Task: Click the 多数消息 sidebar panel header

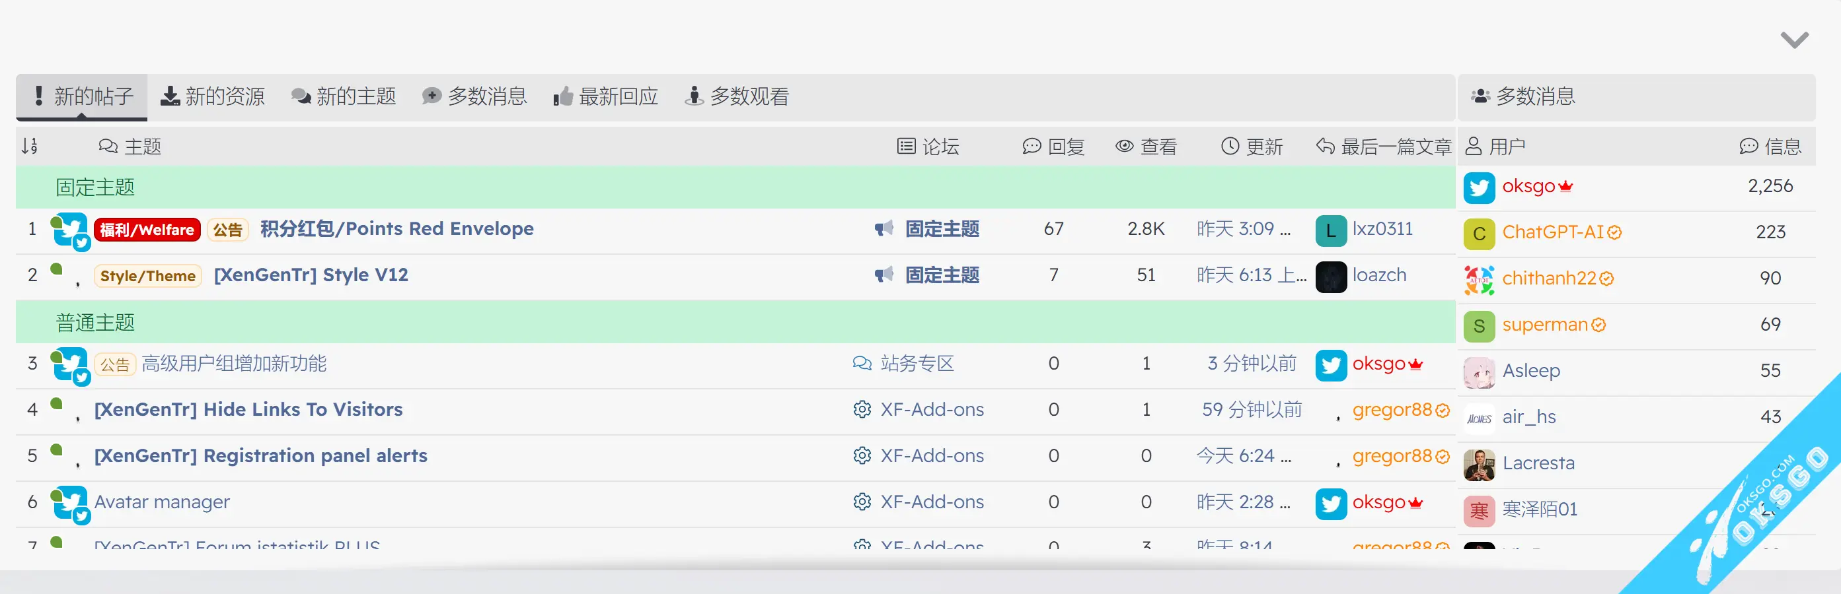Action: pos(1534,96)
